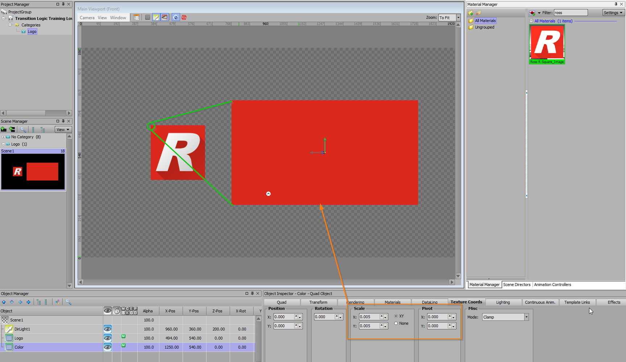
Task: Click the first green plus icon in Scene Manager
Action: coord(4,130)
